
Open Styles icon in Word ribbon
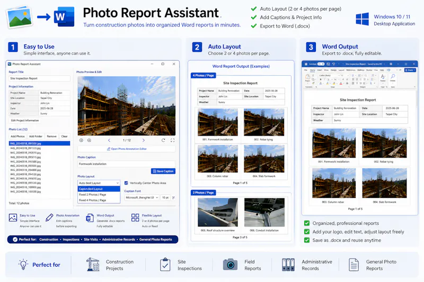coord(383,77)
